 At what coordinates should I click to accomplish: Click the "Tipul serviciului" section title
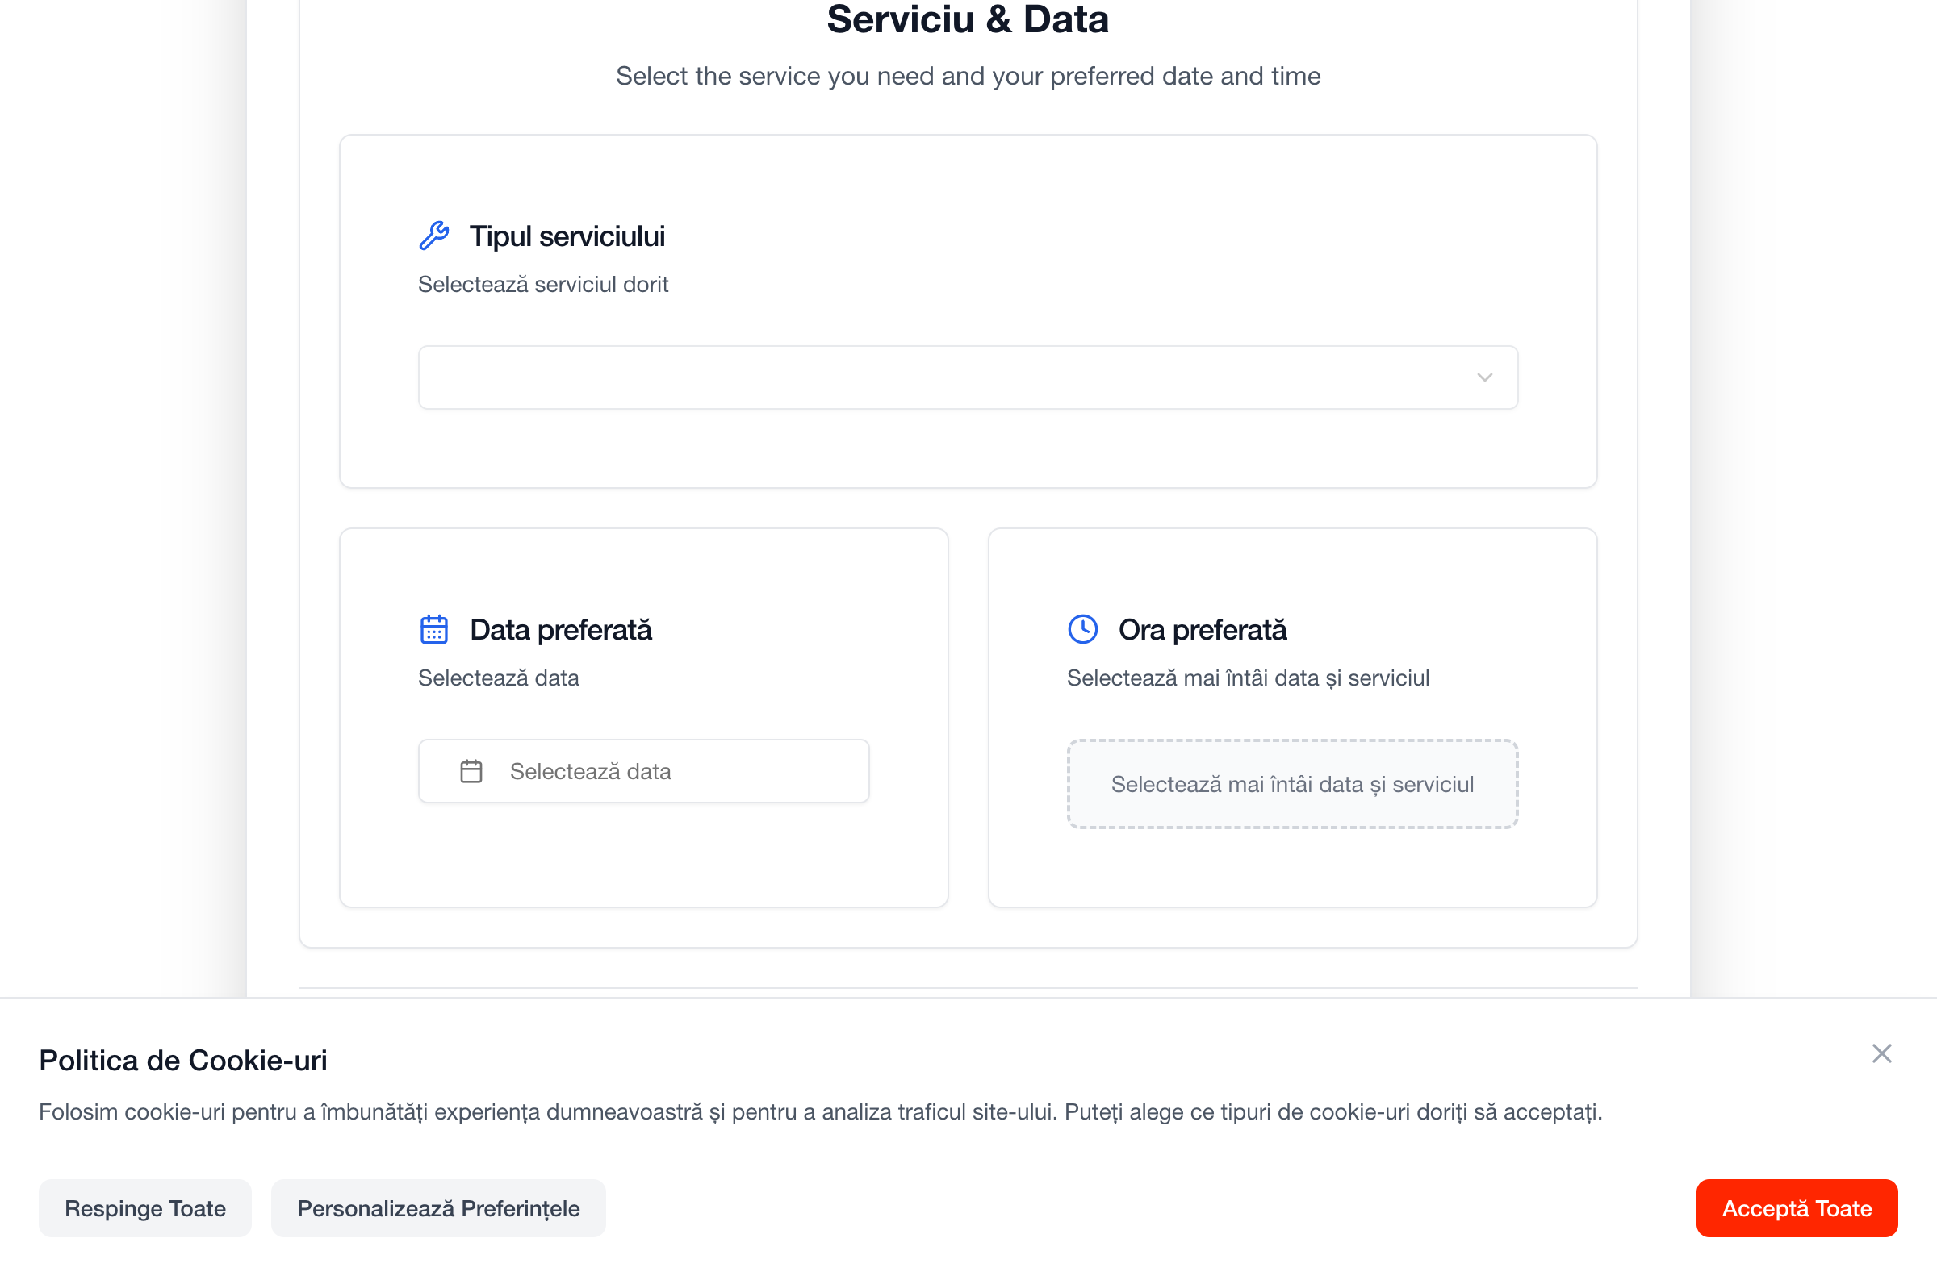coord(567,236)
